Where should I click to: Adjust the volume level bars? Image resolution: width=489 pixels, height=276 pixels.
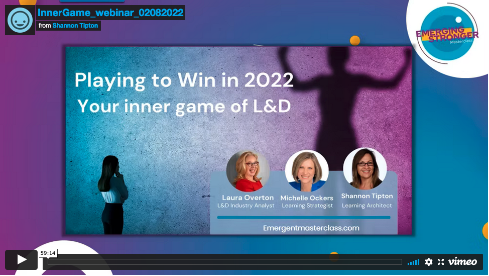[413, 262]
